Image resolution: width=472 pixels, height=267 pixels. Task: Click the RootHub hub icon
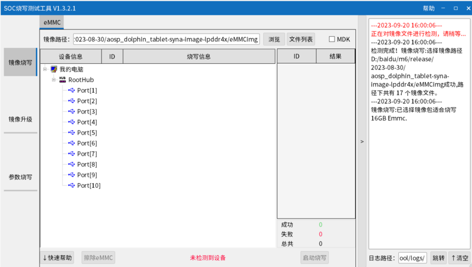63,80
